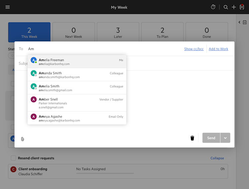Click the Client onboarding progress bar
Viewport: 249px width, 189px height.
click(x=105, y=173)
